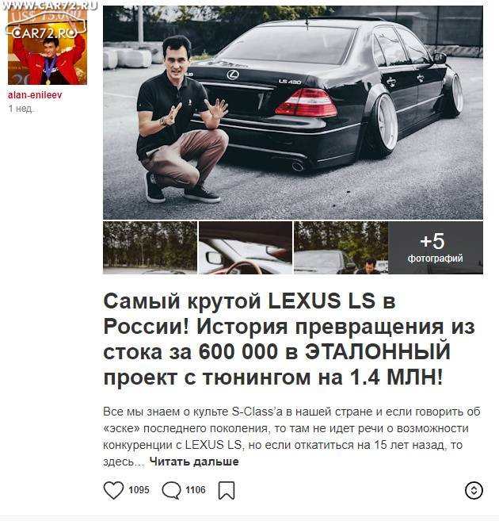Open main Lexus LS 430 photo

tap(293, 113)
